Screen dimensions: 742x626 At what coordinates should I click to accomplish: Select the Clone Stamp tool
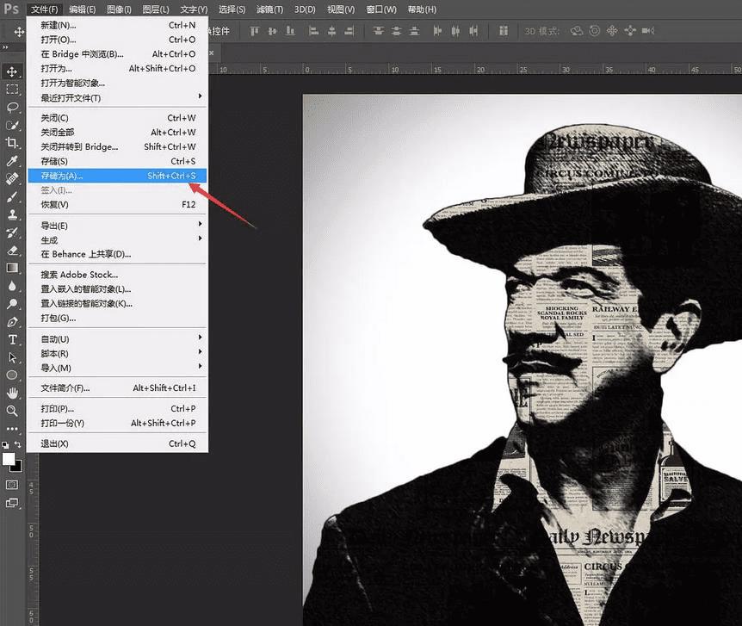pos(12,214)
